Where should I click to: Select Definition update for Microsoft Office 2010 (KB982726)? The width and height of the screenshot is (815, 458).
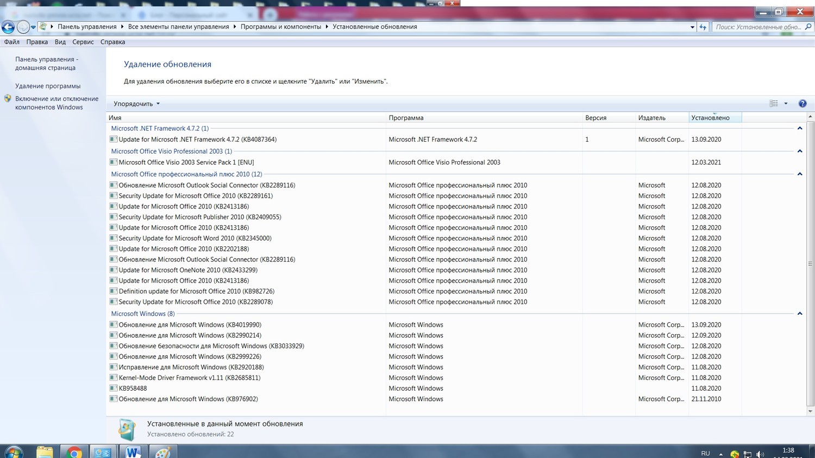pos(197,291)
